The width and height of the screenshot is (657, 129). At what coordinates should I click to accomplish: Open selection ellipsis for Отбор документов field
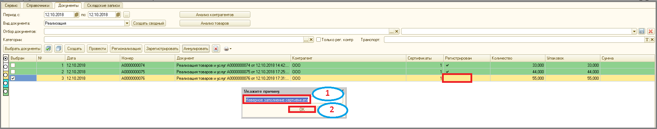(x=391, y=31)
